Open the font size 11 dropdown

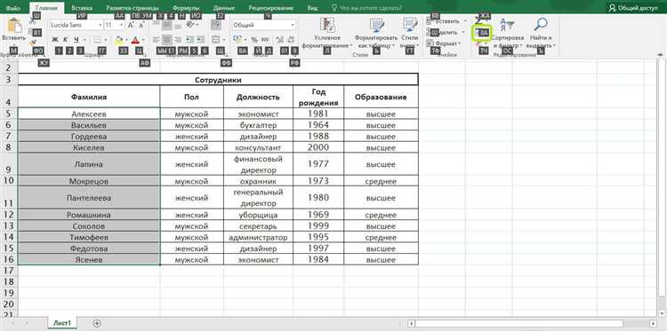coord(122,26)
